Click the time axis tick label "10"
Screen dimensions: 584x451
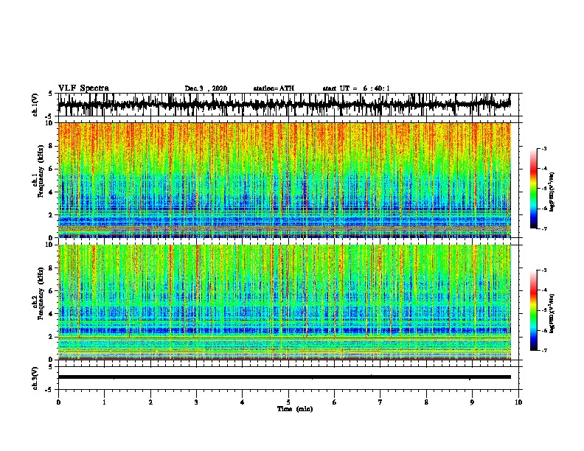point(518,402)
